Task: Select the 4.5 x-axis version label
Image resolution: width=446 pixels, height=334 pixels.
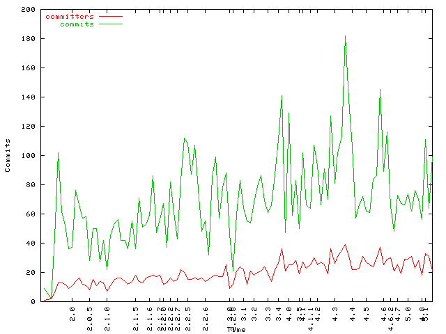Action: 367,313
